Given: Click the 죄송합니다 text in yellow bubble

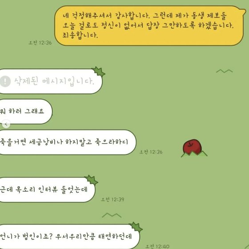Looking at the screenshot, I should point(80,35).
